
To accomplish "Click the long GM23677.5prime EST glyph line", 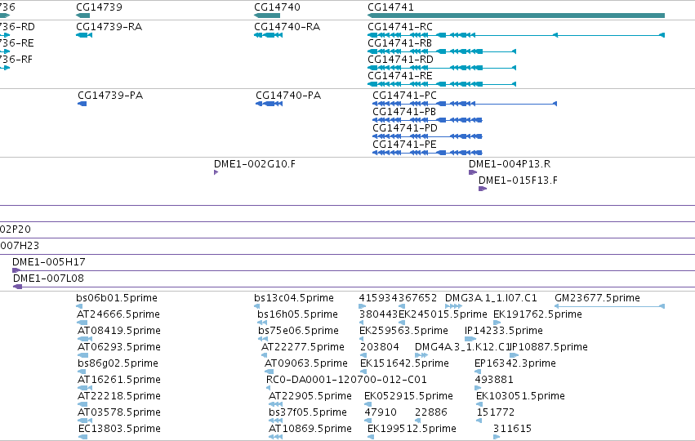I will (609, 306).
